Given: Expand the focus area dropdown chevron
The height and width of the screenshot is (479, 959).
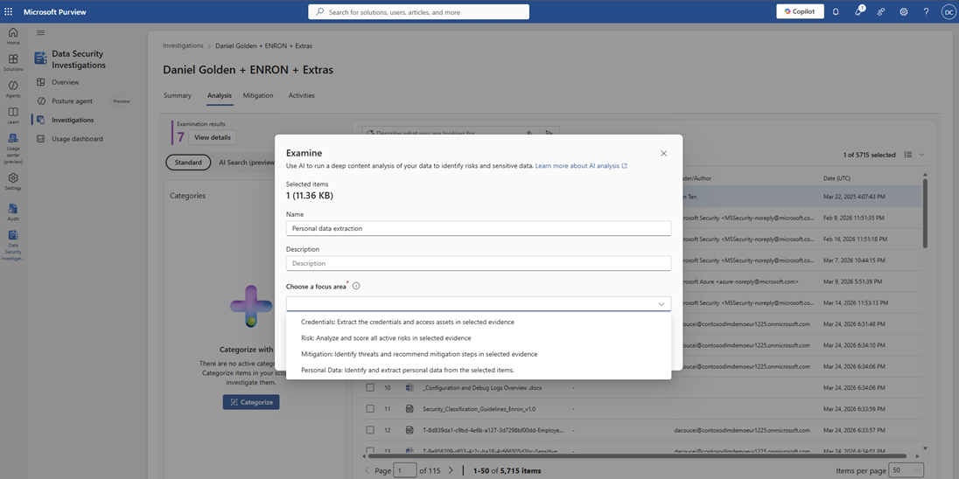Looking at the screenshot, I should 661,303.
